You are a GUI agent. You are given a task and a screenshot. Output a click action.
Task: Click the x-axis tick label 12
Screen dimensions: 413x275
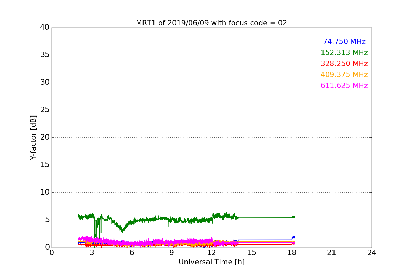click(212, 253)
